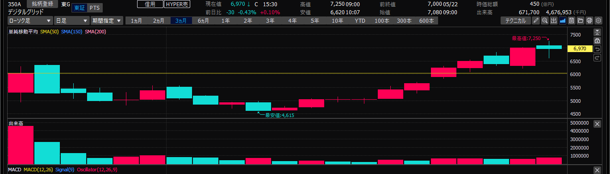Expand the 日足 timeframe dropdown
The height and width of the screenshot is (174, 610).
point(71,20)
